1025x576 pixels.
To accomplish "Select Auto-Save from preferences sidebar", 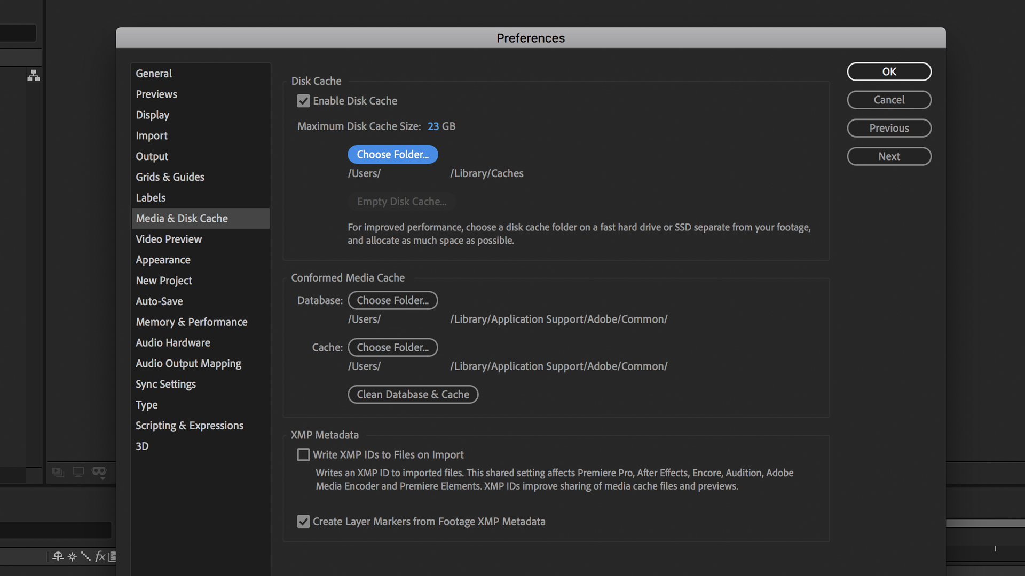I will pos(159,301).
